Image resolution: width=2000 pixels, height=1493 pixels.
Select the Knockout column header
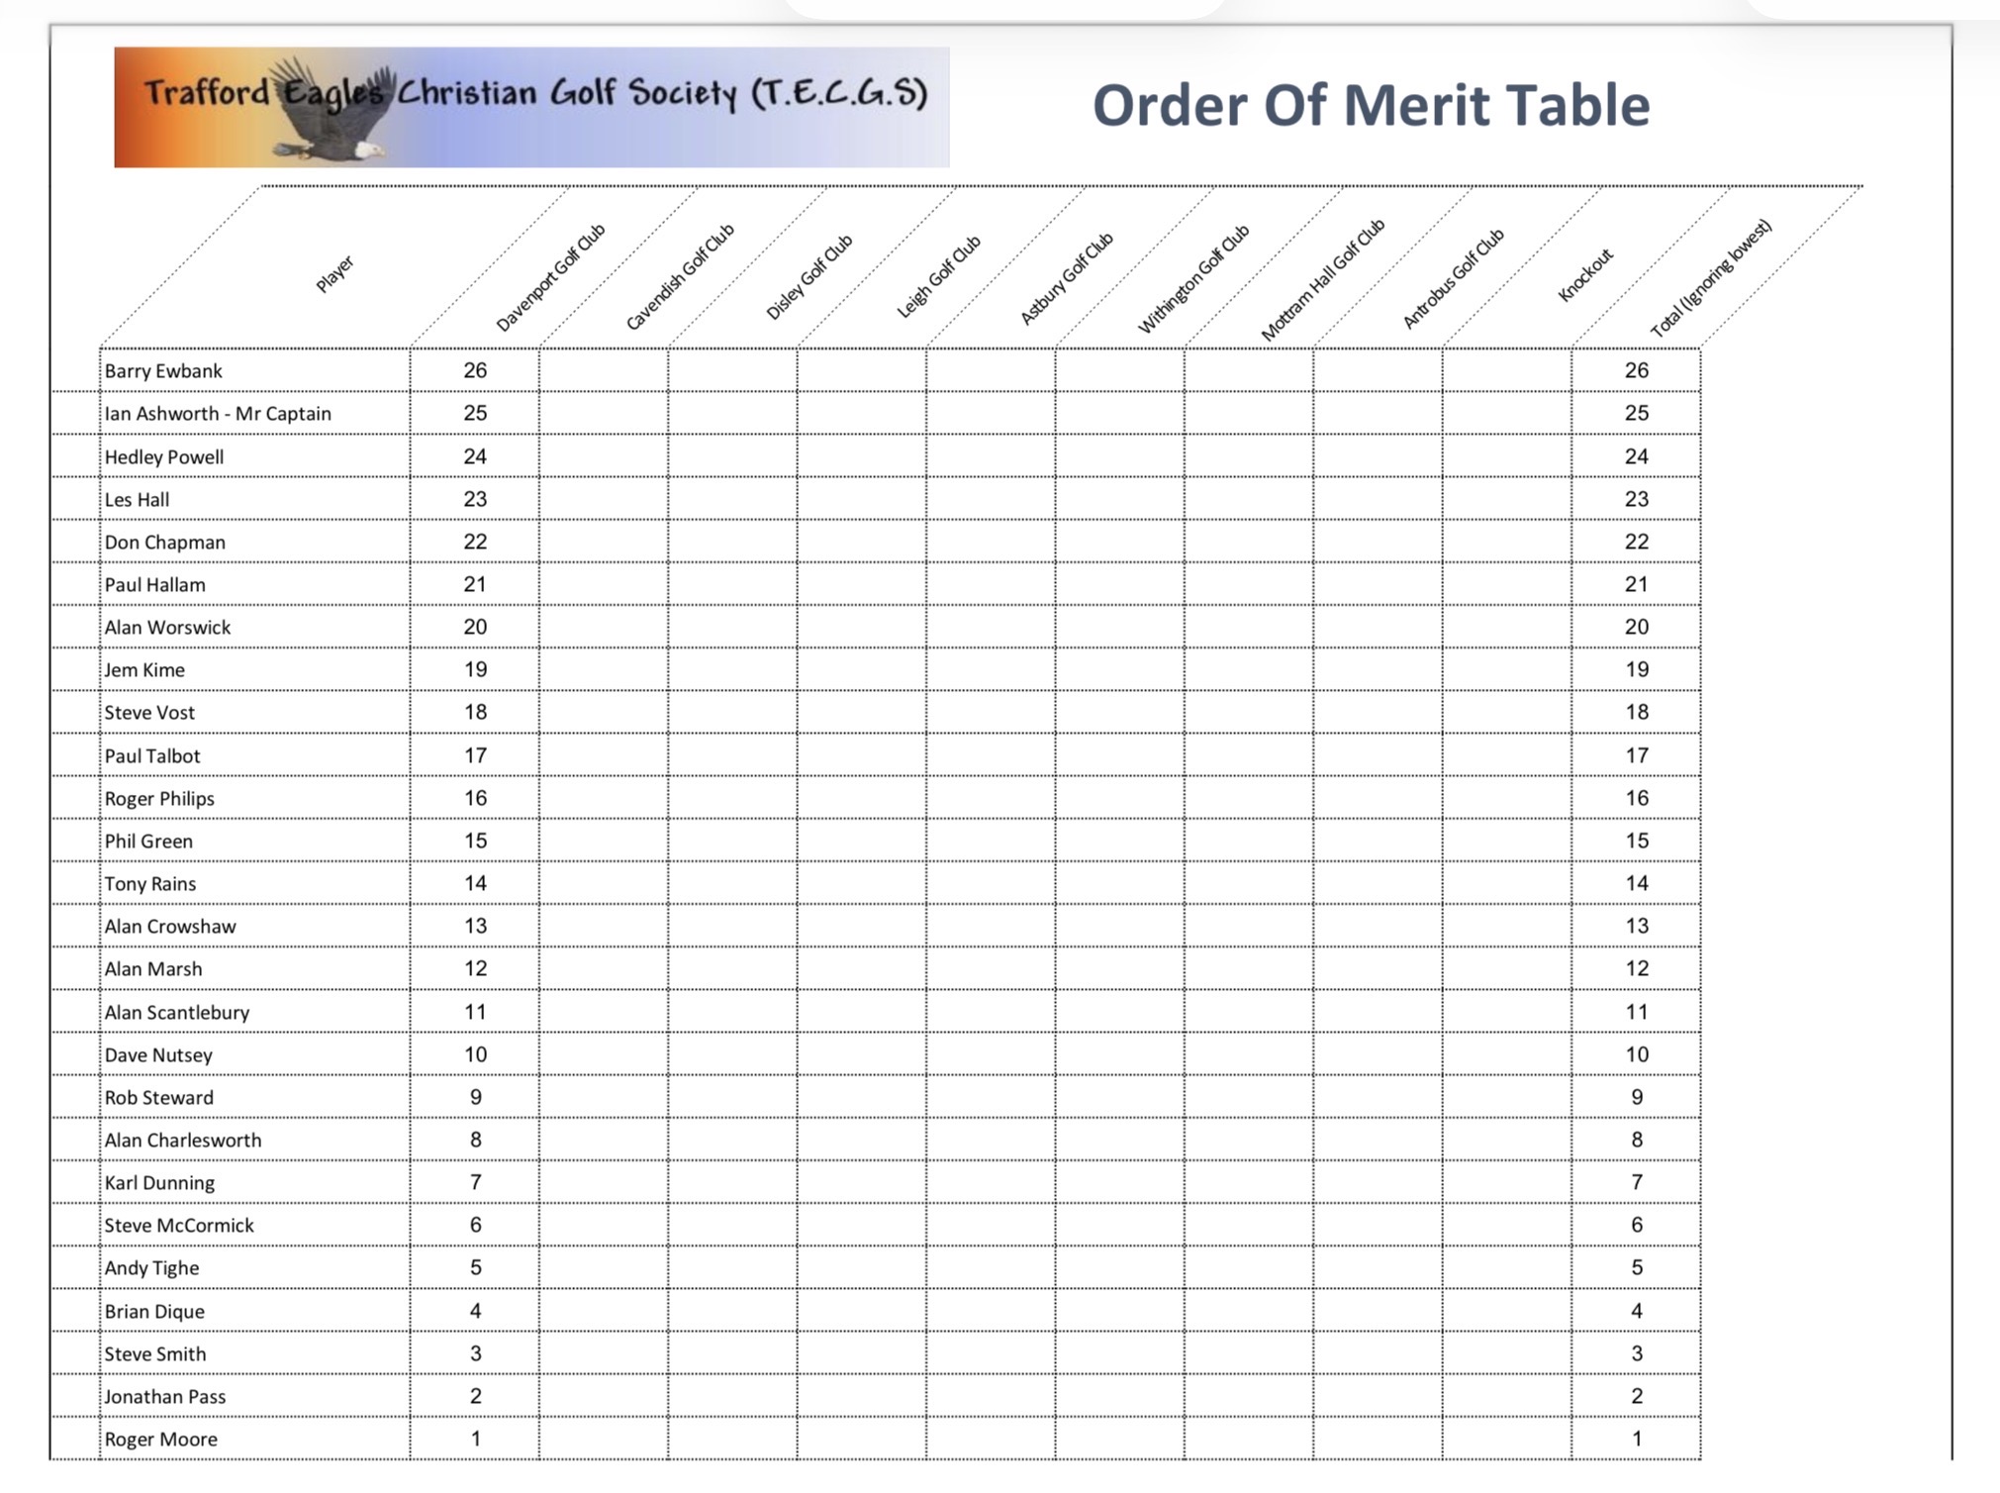1585,274
